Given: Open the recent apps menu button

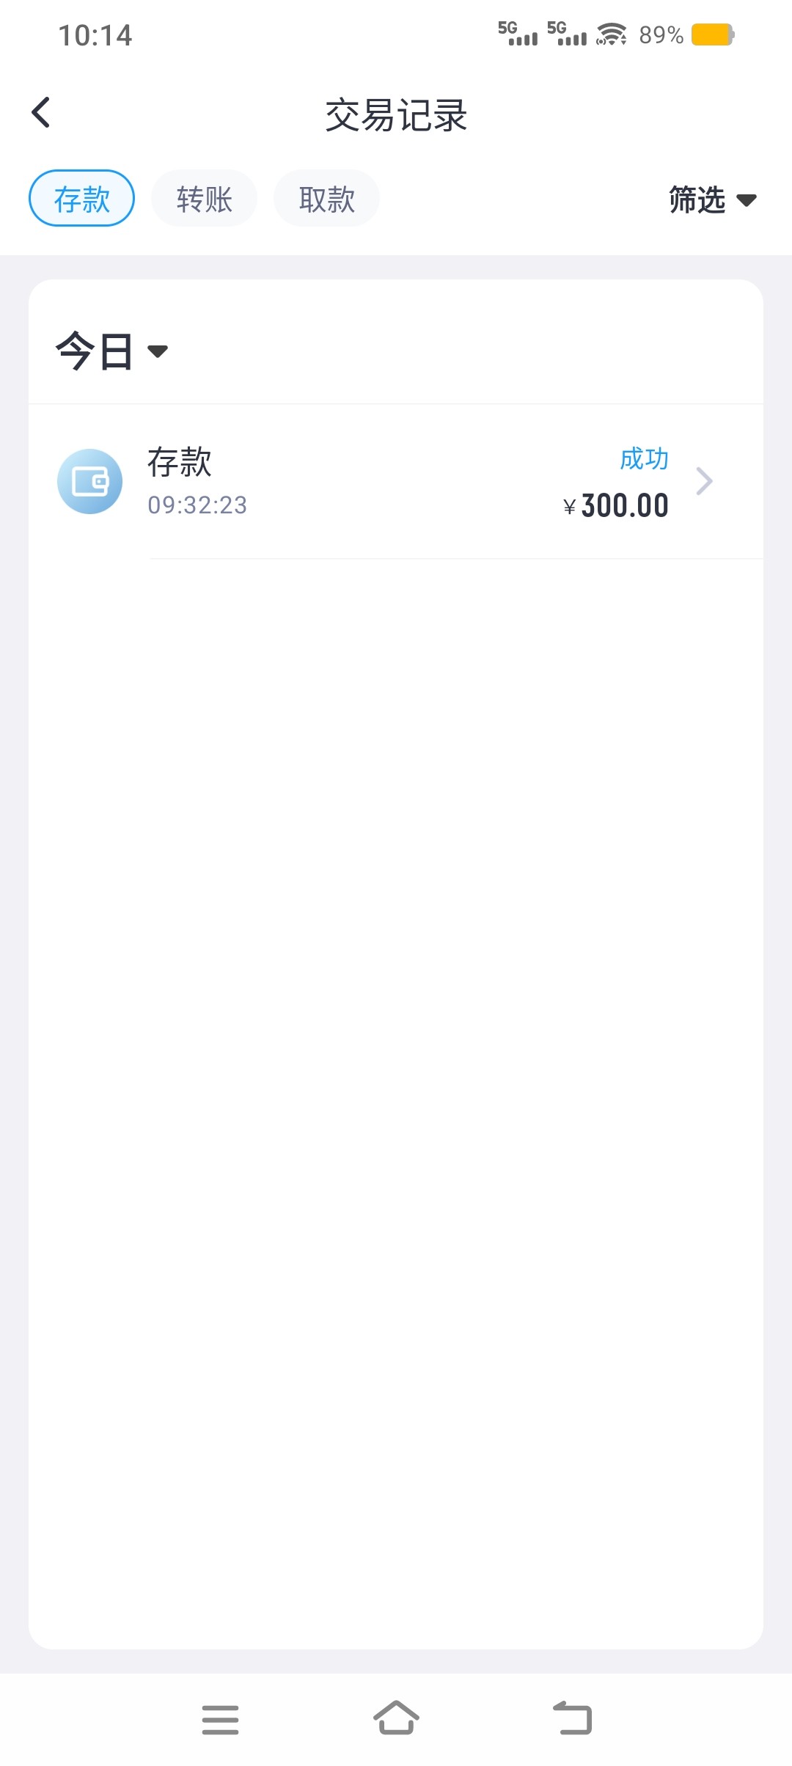Looking at the screenshot, I should pos(220,1719).
